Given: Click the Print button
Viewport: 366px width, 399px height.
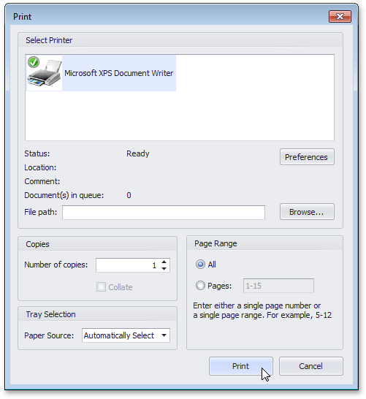Looking at the screenshot, I should pos(241,366).
